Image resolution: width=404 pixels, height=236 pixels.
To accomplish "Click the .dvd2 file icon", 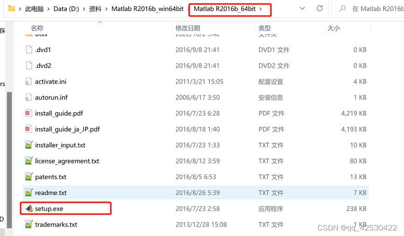I will pyautogui.click(x=29, y=65).
